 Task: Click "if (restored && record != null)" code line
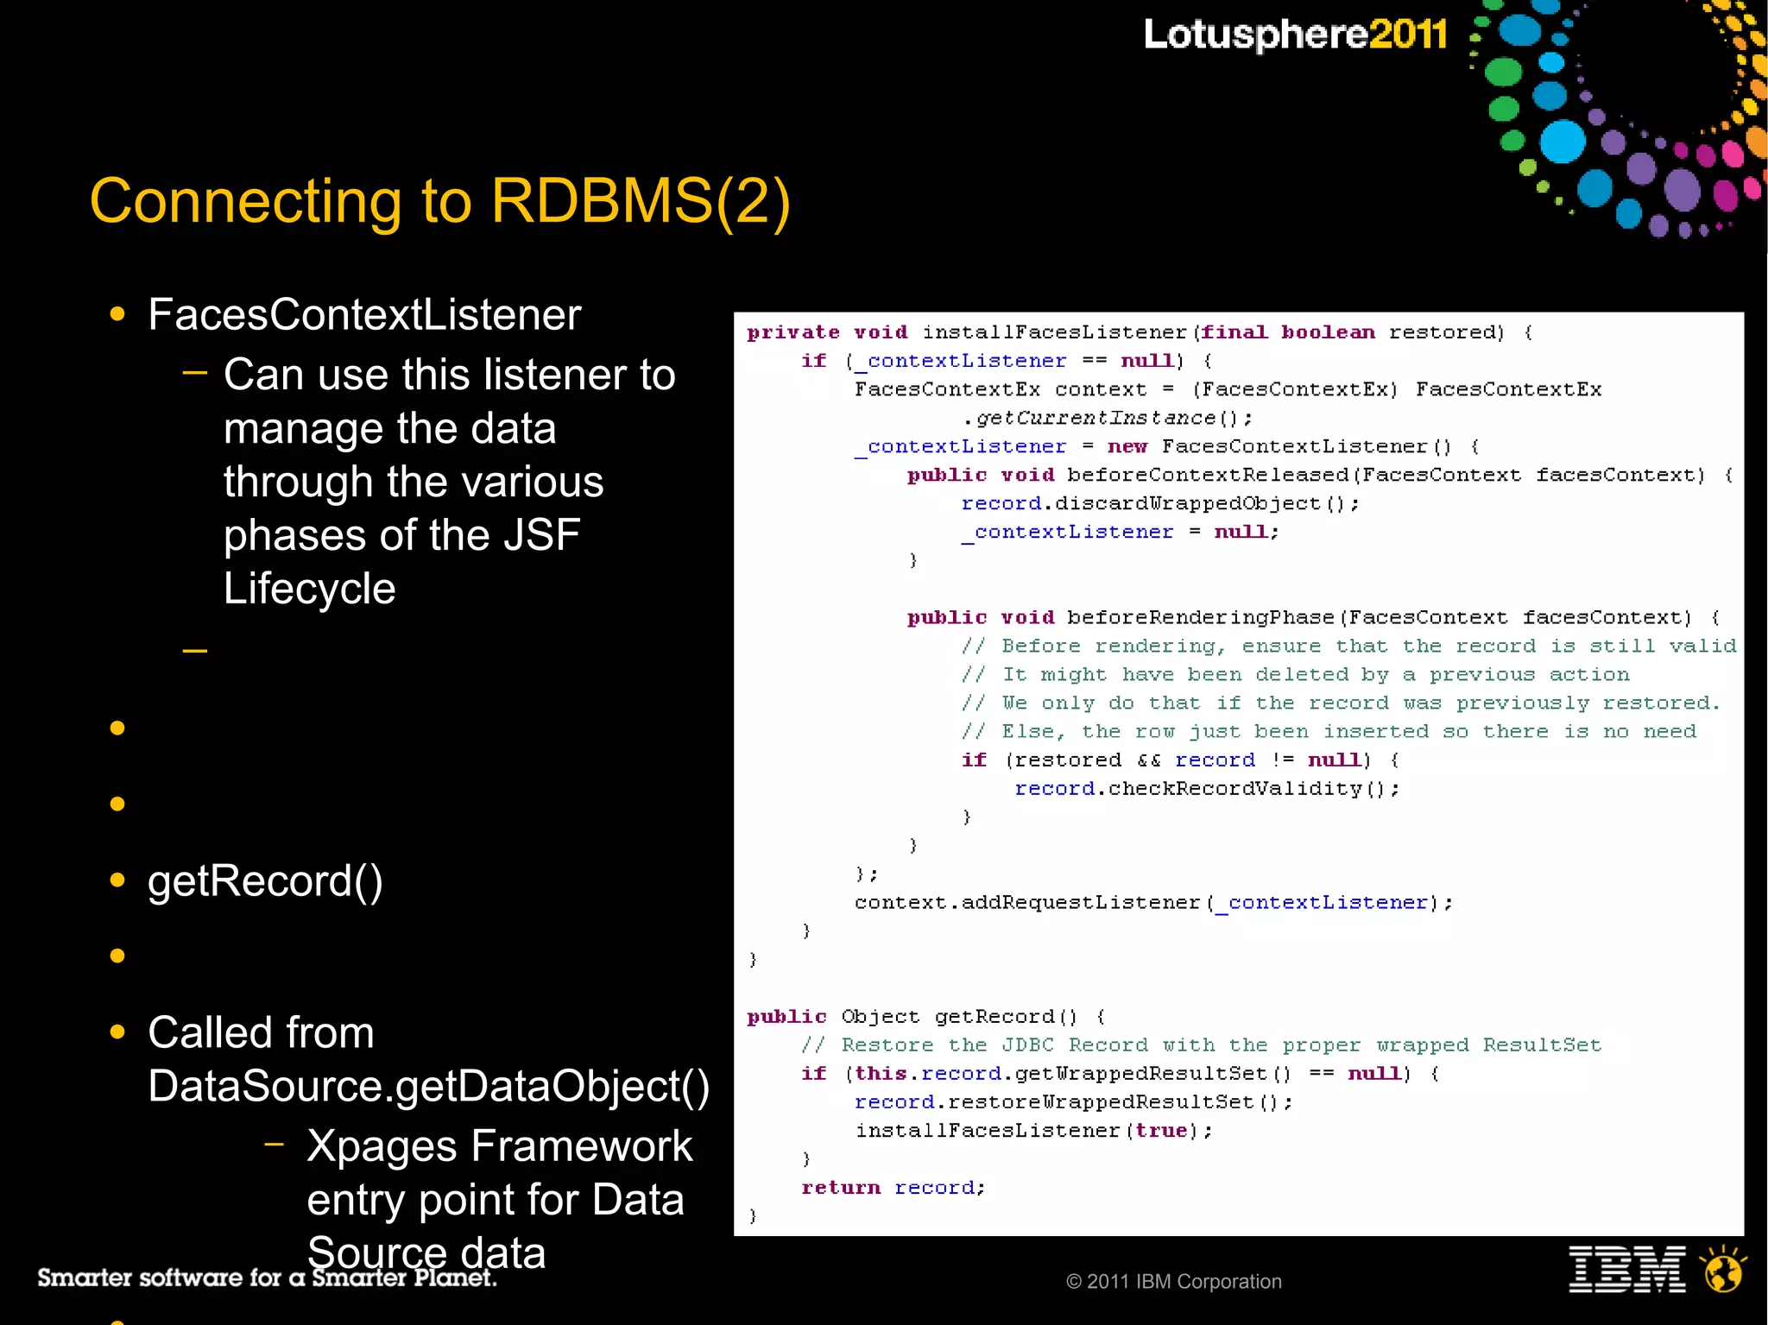coord(1180,760)
